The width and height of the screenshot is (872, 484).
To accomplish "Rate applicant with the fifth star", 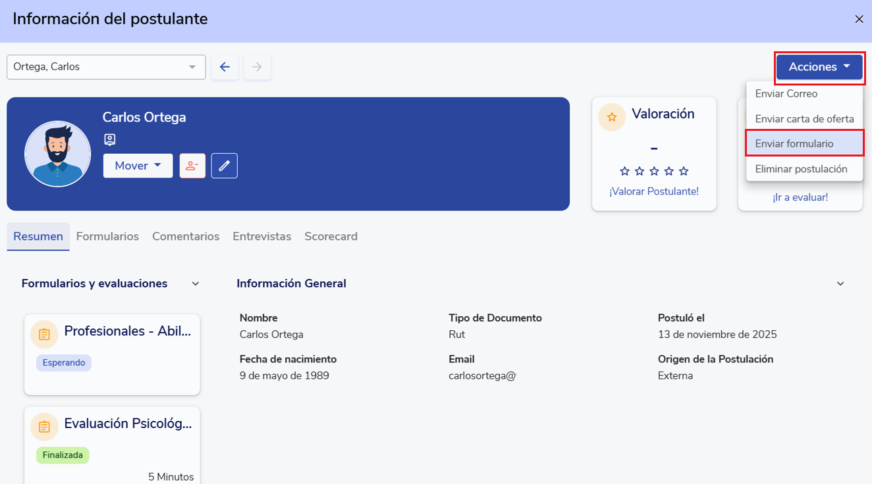I will click(684, 171).
